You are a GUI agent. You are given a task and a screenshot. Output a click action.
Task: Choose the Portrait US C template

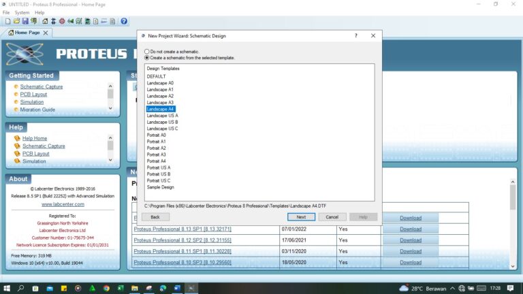coord(159,180)
